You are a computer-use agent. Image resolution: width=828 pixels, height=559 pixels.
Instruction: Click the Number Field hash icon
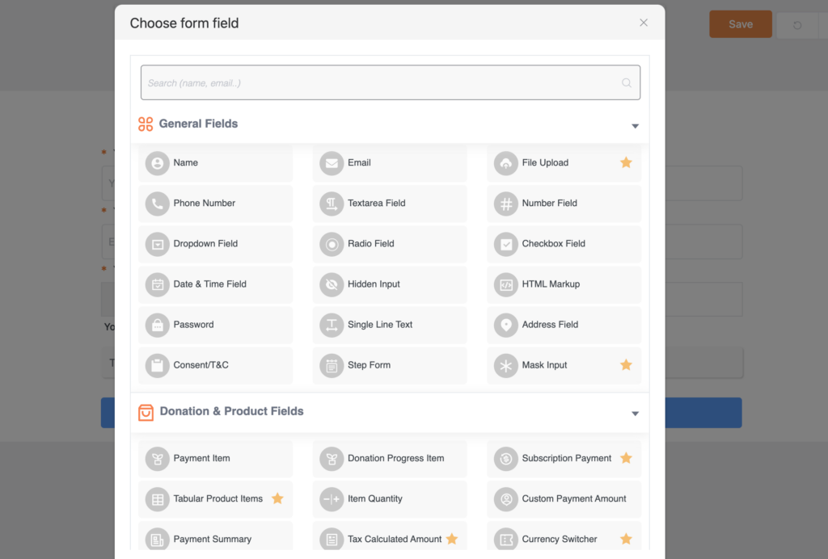[506, 204]
